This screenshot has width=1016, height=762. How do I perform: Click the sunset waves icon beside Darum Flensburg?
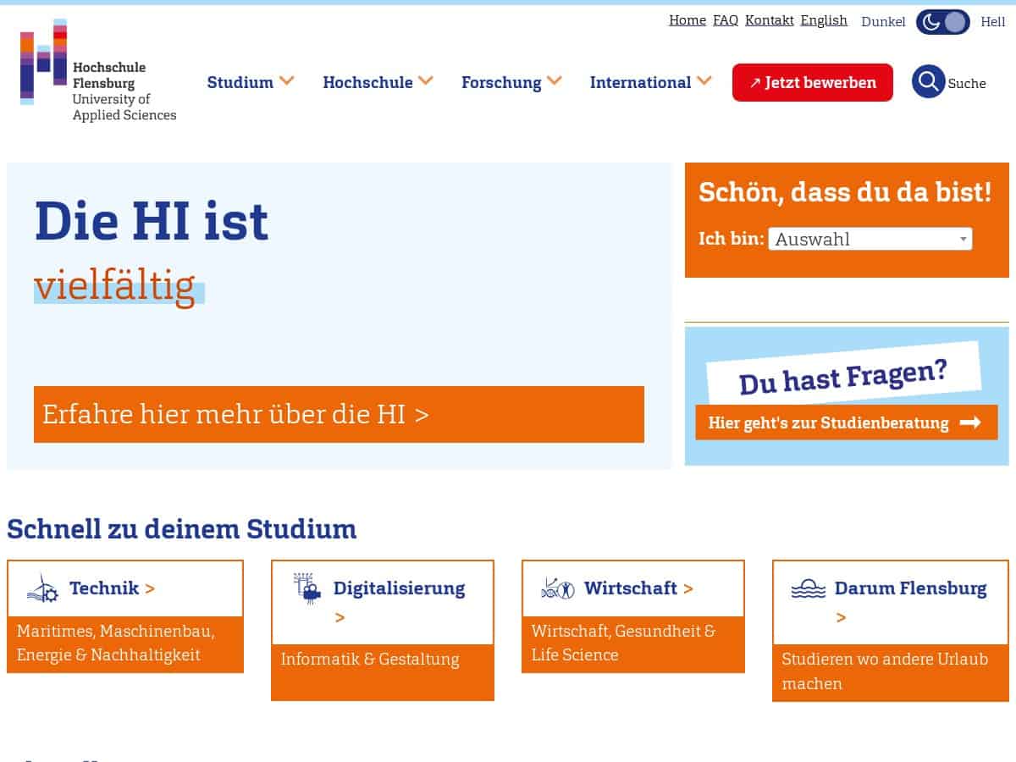coord(808,588)
